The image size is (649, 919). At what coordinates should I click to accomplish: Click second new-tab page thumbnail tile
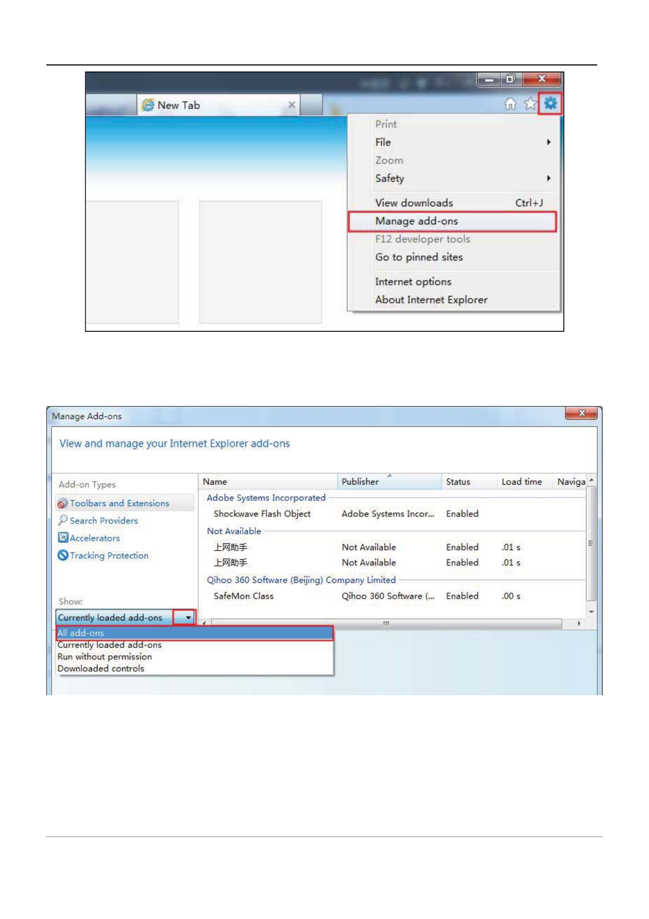point(261,262)
